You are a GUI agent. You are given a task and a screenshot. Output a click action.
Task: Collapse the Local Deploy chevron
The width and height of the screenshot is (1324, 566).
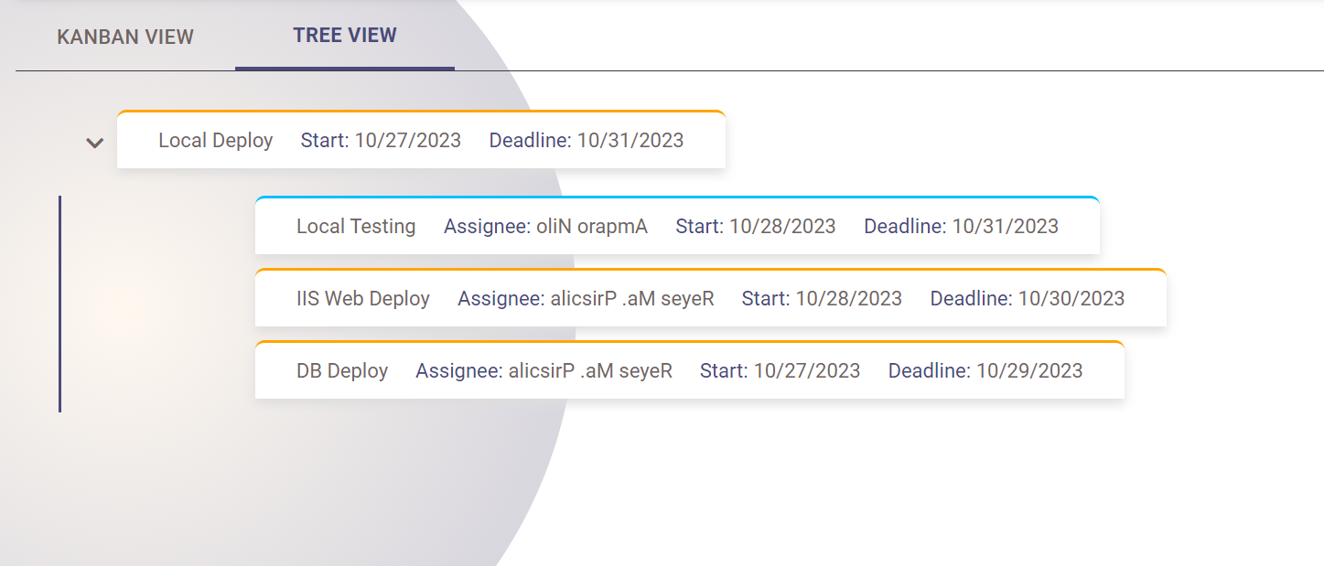coord(94,143)
